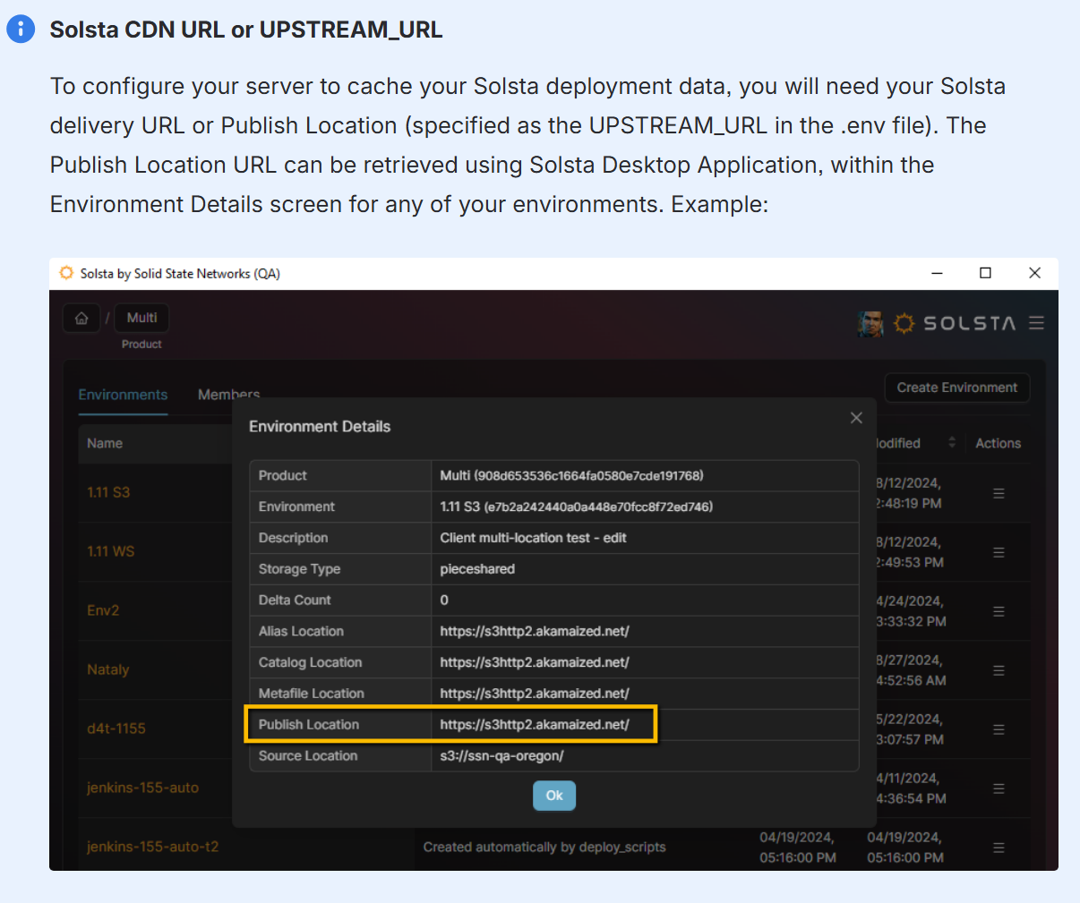
Task: Open actions menu for 1.11 S3 row
Action: pyautogui.click(x=999, y=493)
